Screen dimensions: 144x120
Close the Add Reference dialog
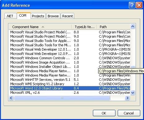click(x=139, y=5)
